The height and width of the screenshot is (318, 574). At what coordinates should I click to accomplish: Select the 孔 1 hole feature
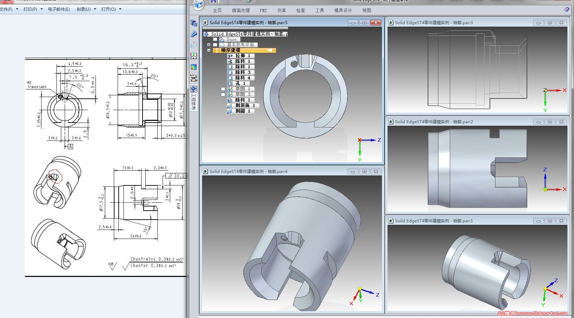[239, 83]
